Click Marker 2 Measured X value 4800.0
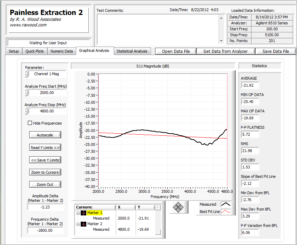The width and height of the screenshot is (297, 245). click(x=124, y=229)
